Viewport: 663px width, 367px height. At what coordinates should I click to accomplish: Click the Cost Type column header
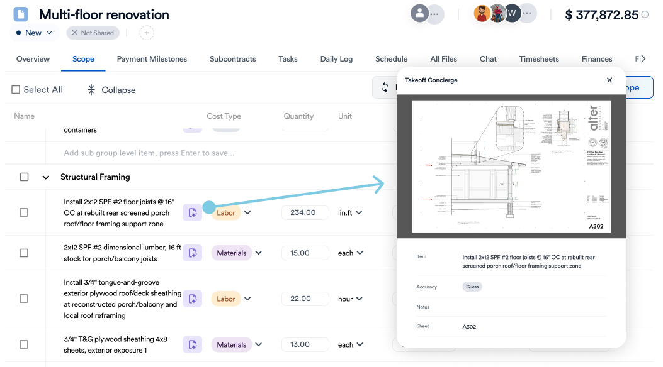coord(224,116)
